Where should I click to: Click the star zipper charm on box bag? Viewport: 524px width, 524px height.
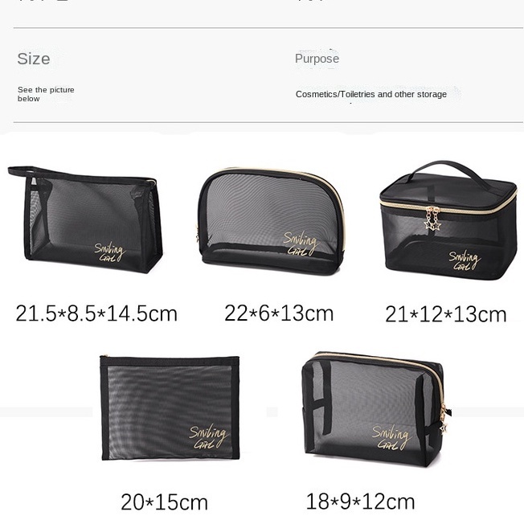[x=432, y=219]
